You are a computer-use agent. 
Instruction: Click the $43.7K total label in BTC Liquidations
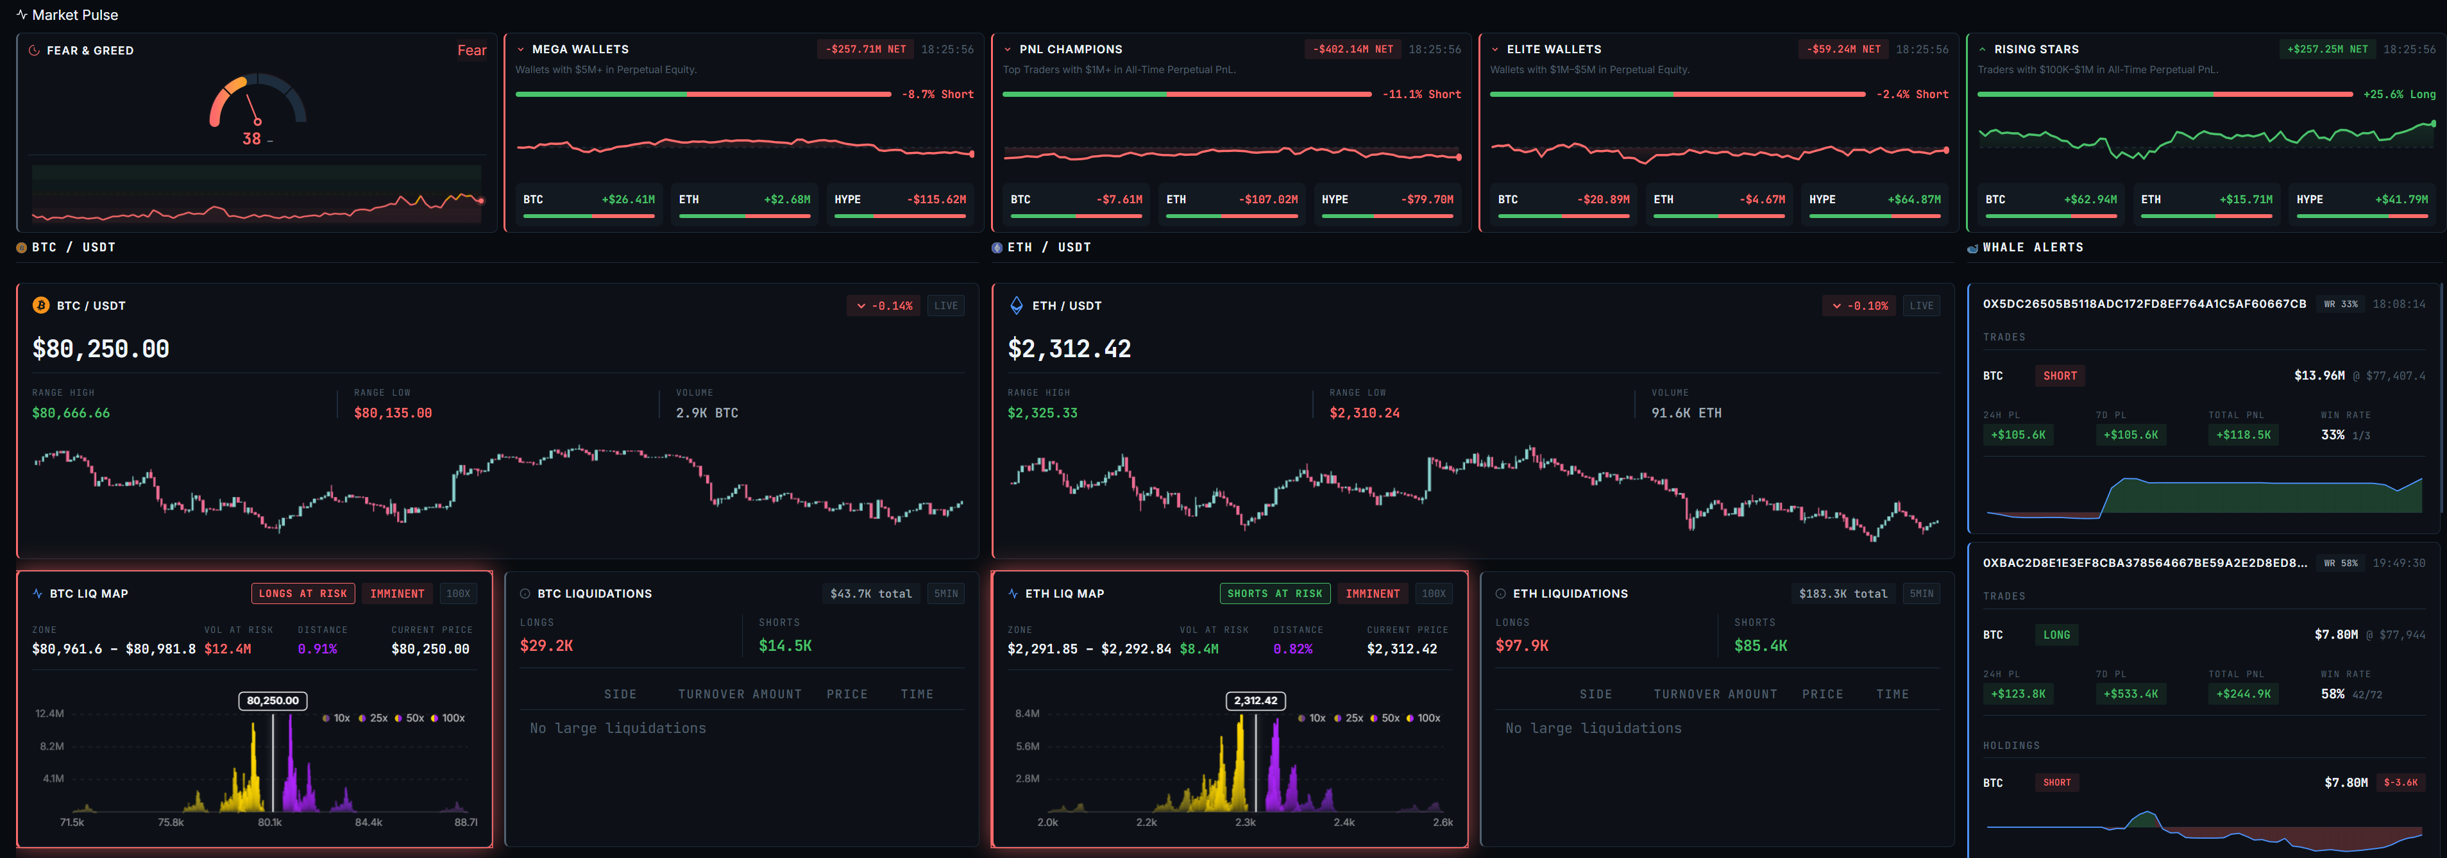(870, 594)
